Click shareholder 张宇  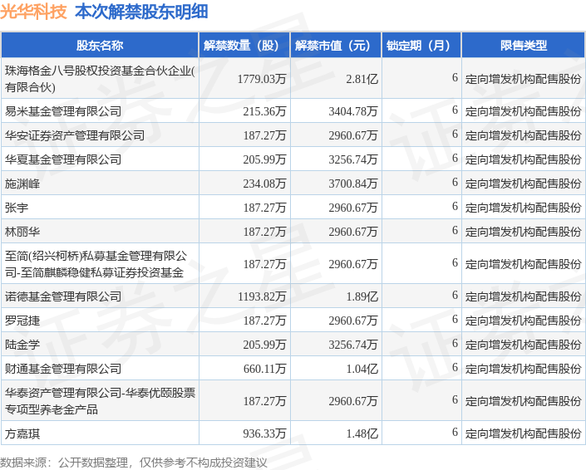17,208
